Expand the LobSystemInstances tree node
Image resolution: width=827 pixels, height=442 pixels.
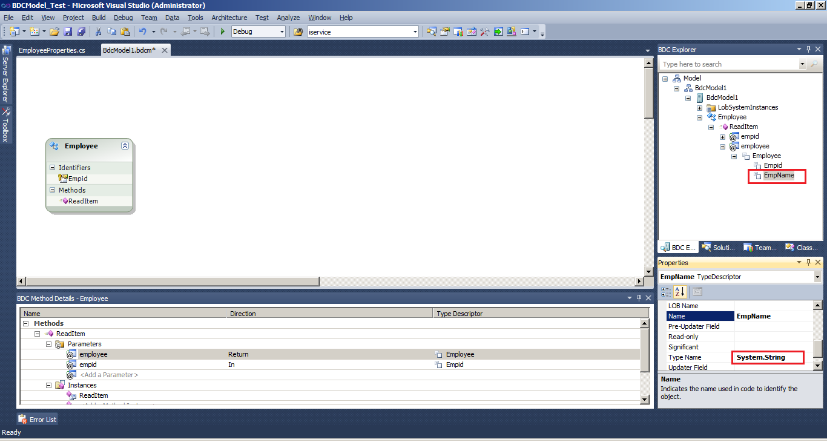pyautogui.click(x=700, y=107)
